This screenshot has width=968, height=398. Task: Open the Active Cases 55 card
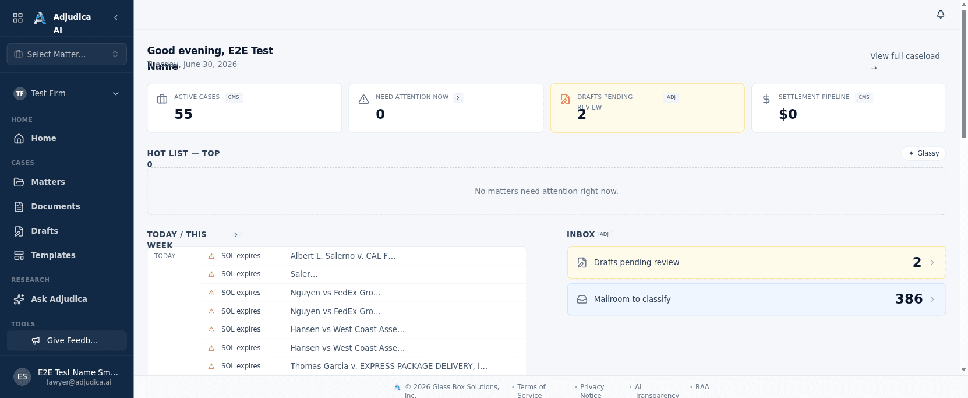click(245, 108)
